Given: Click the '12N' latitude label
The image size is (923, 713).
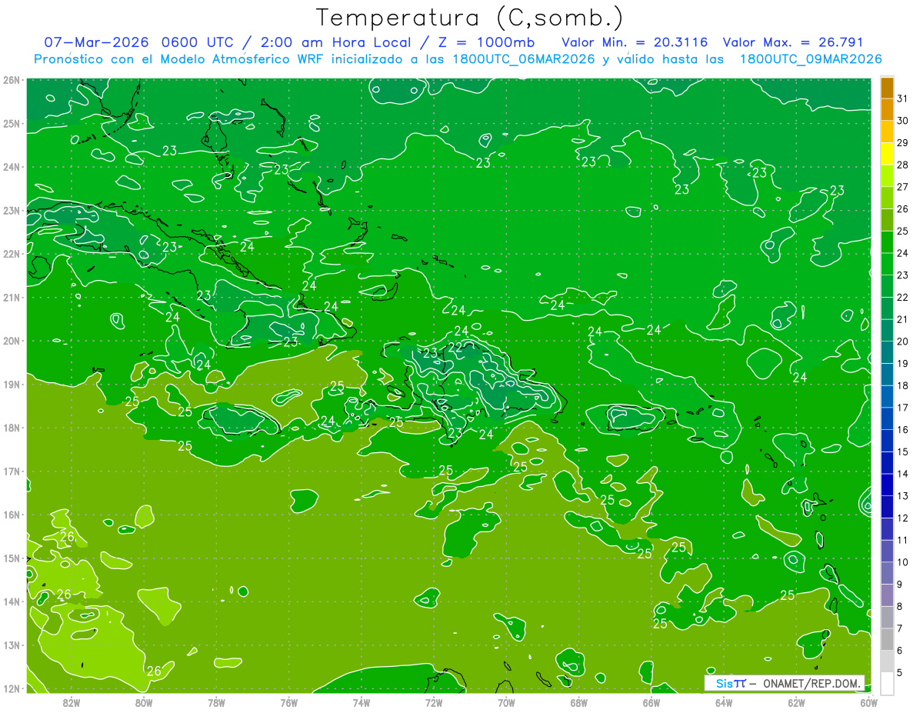Looking at the screenshot, I should click(12, 688).
